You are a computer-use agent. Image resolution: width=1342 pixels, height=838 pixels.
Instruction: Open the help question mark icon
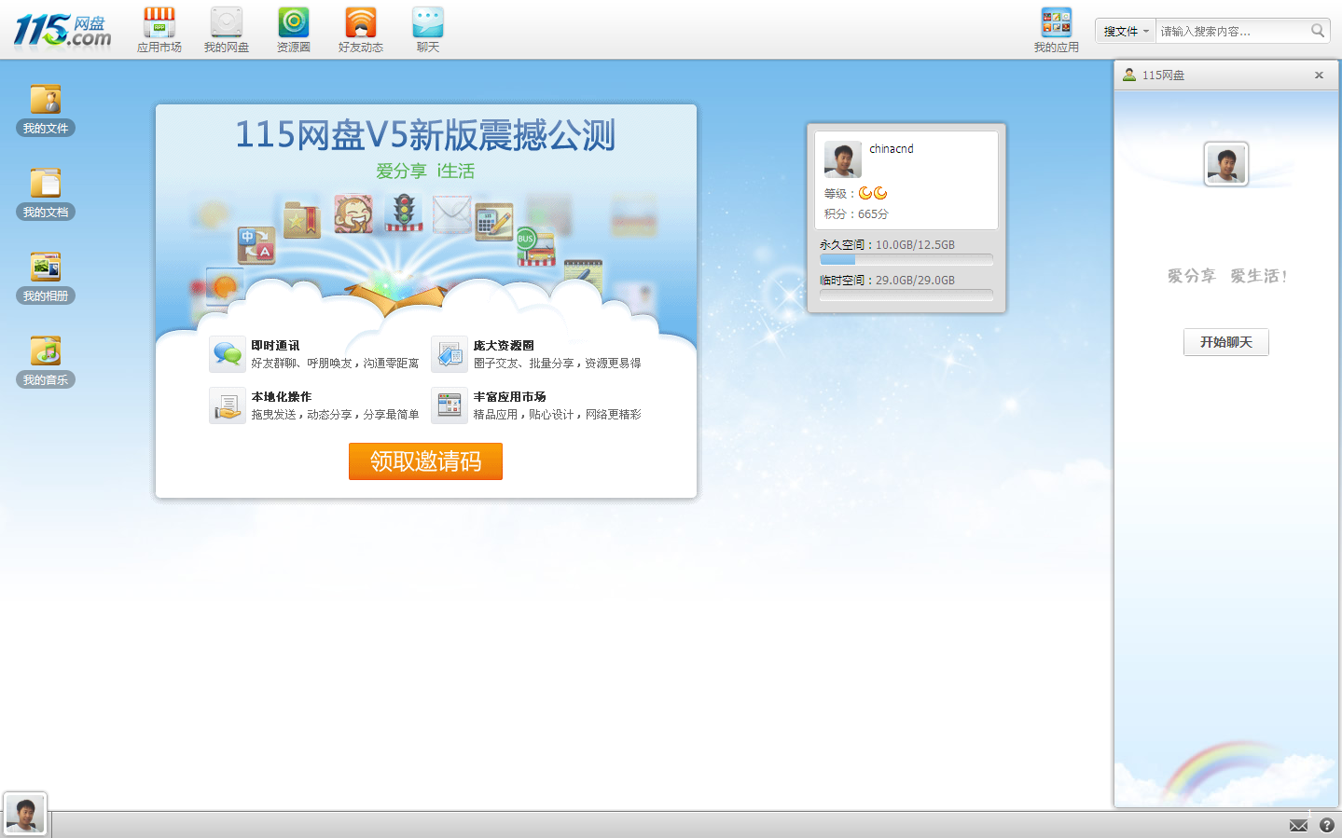[1326, 825]
